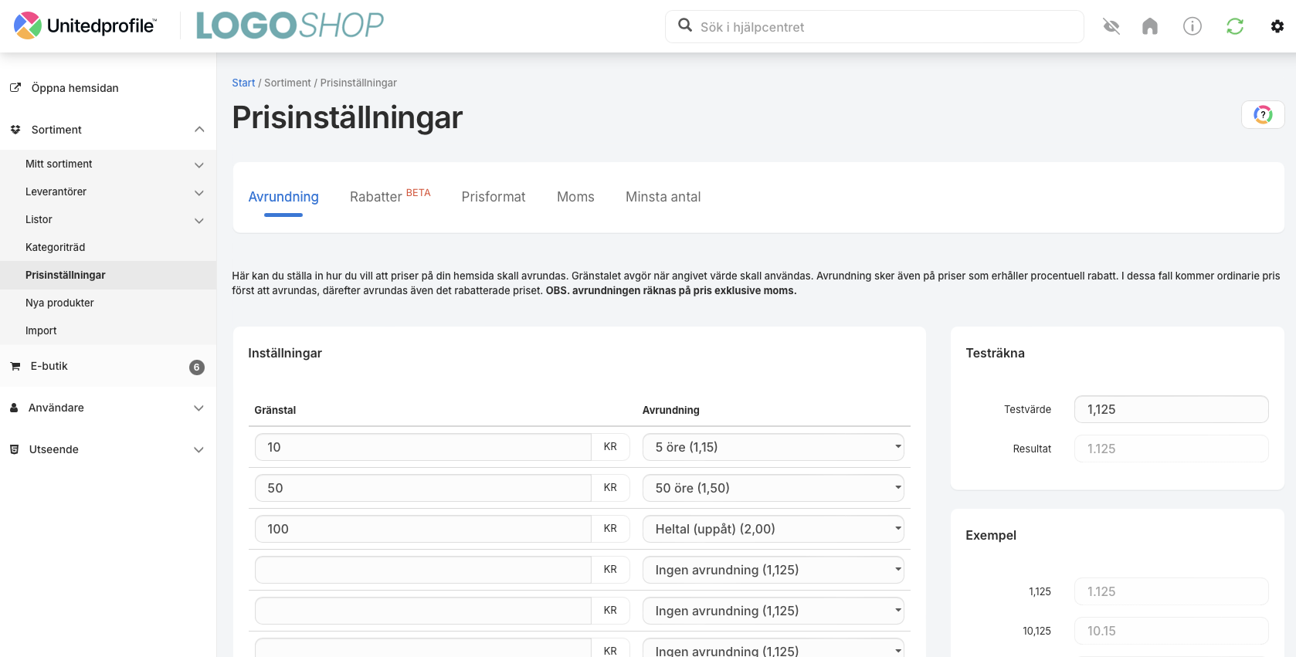Expand Mitt sortiment submenu
The width and height of the screenshot is (1296, 657).
[199, 164]
